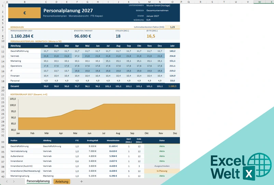Click the Personal yearly total 59,0

(x=172, y=81)
